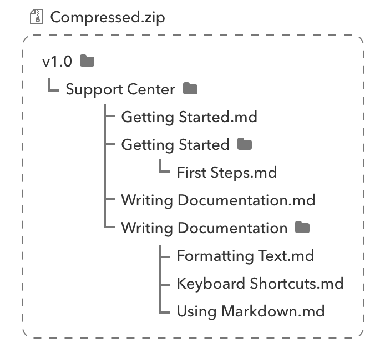385x353 pixels.
Task: Select the Writing Documentation.md file
Action: 218,200
